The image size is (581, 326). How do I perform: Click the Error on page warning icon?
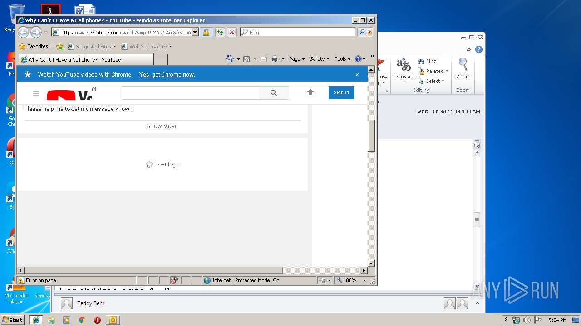[x=21, y=280]
